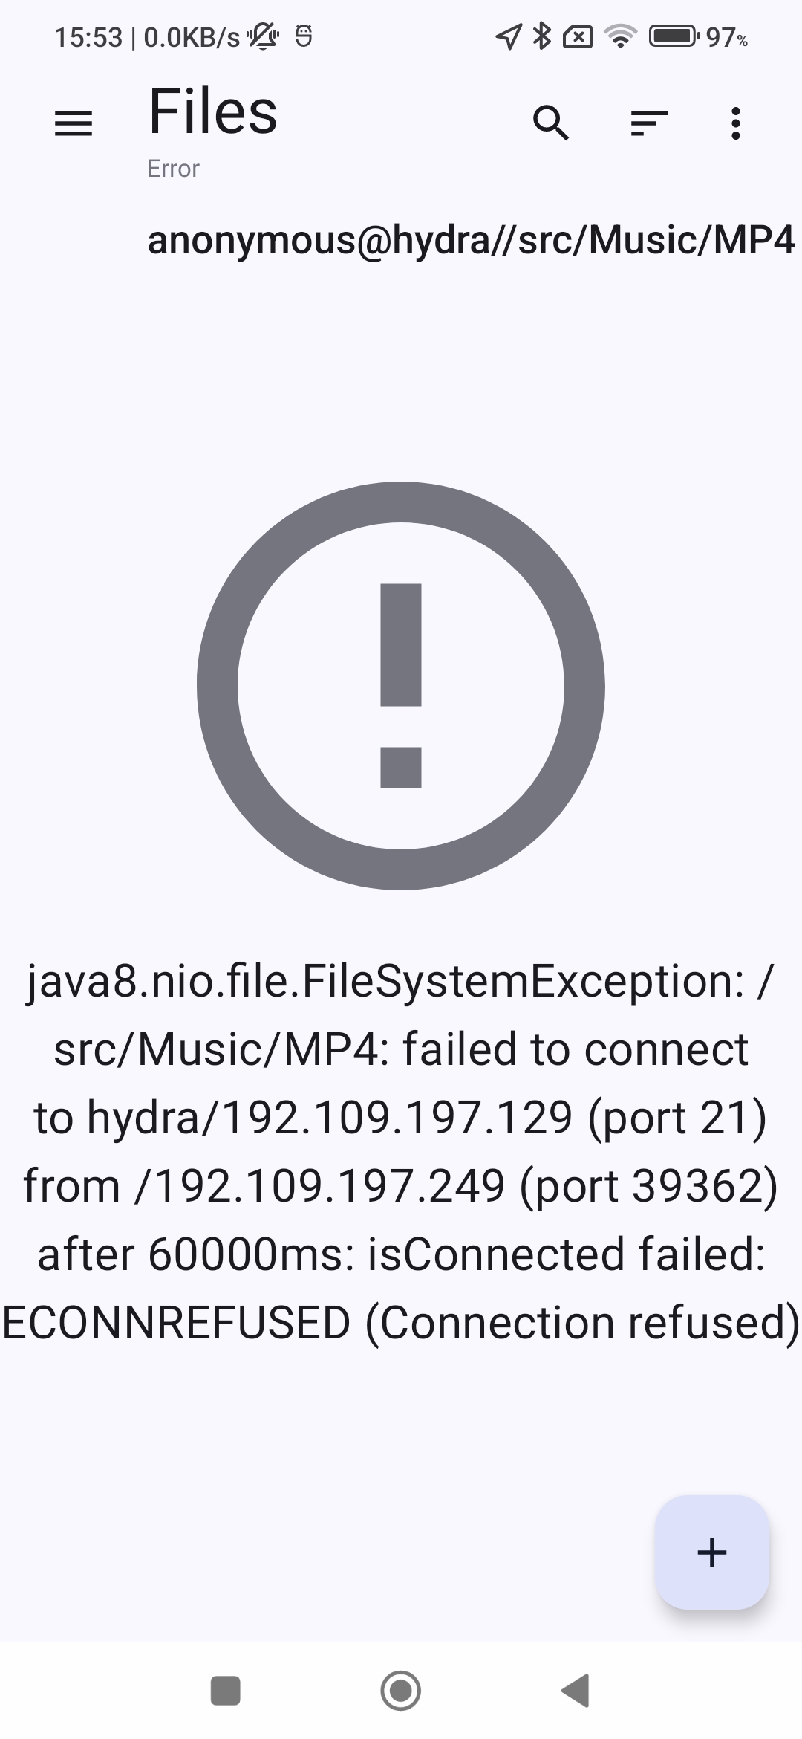This screenshot has width=802, height=1739.
Task: Tap the large exclamation error icon
Action: (401, 685)
